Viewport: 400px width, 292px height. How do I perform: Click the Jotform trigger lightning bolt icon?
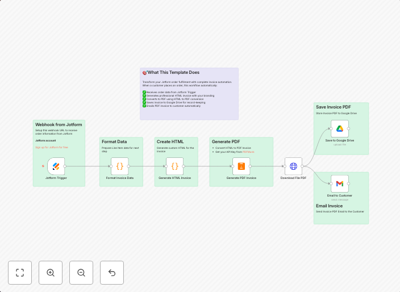point(43,166)
